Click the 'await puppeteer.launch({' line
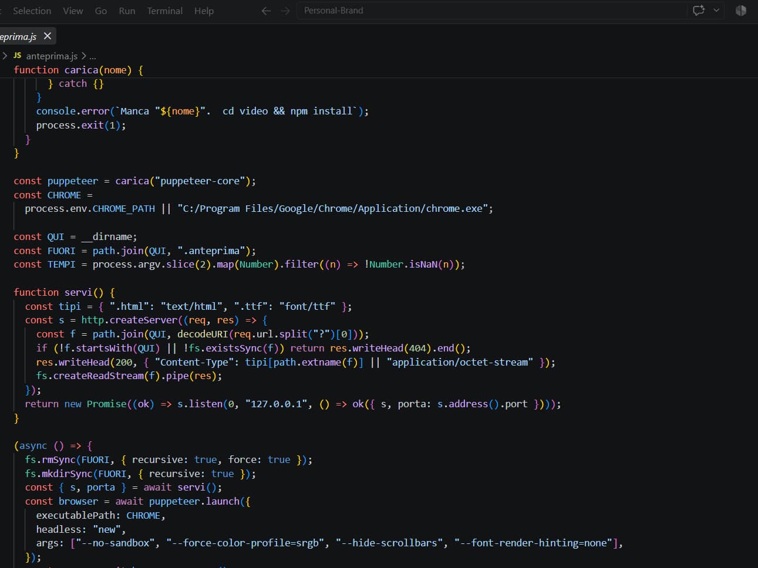 [x=138, y=501]
